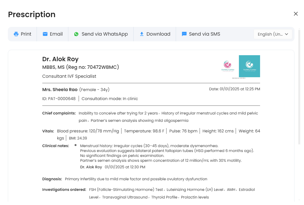Open the English language dropdown
Image resolution: width=304 pixels, height=205 pixels.
tap(270, 34)
